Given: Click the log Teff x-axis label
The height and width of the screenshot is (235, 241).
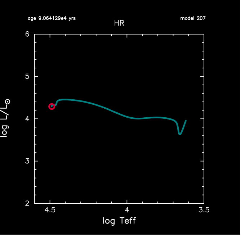Looking at the screenshot, I should [119, 221].
